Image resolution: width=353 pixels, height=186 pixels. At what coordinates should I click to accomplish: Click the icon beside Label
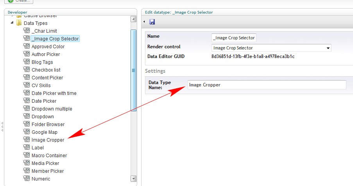tap(27, 147)
